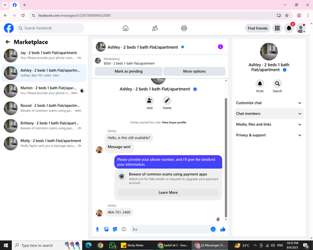The image size is (313, 250).
Task: Open the Molly conversation
Action: pyautogui.click(x=44, y=143)
